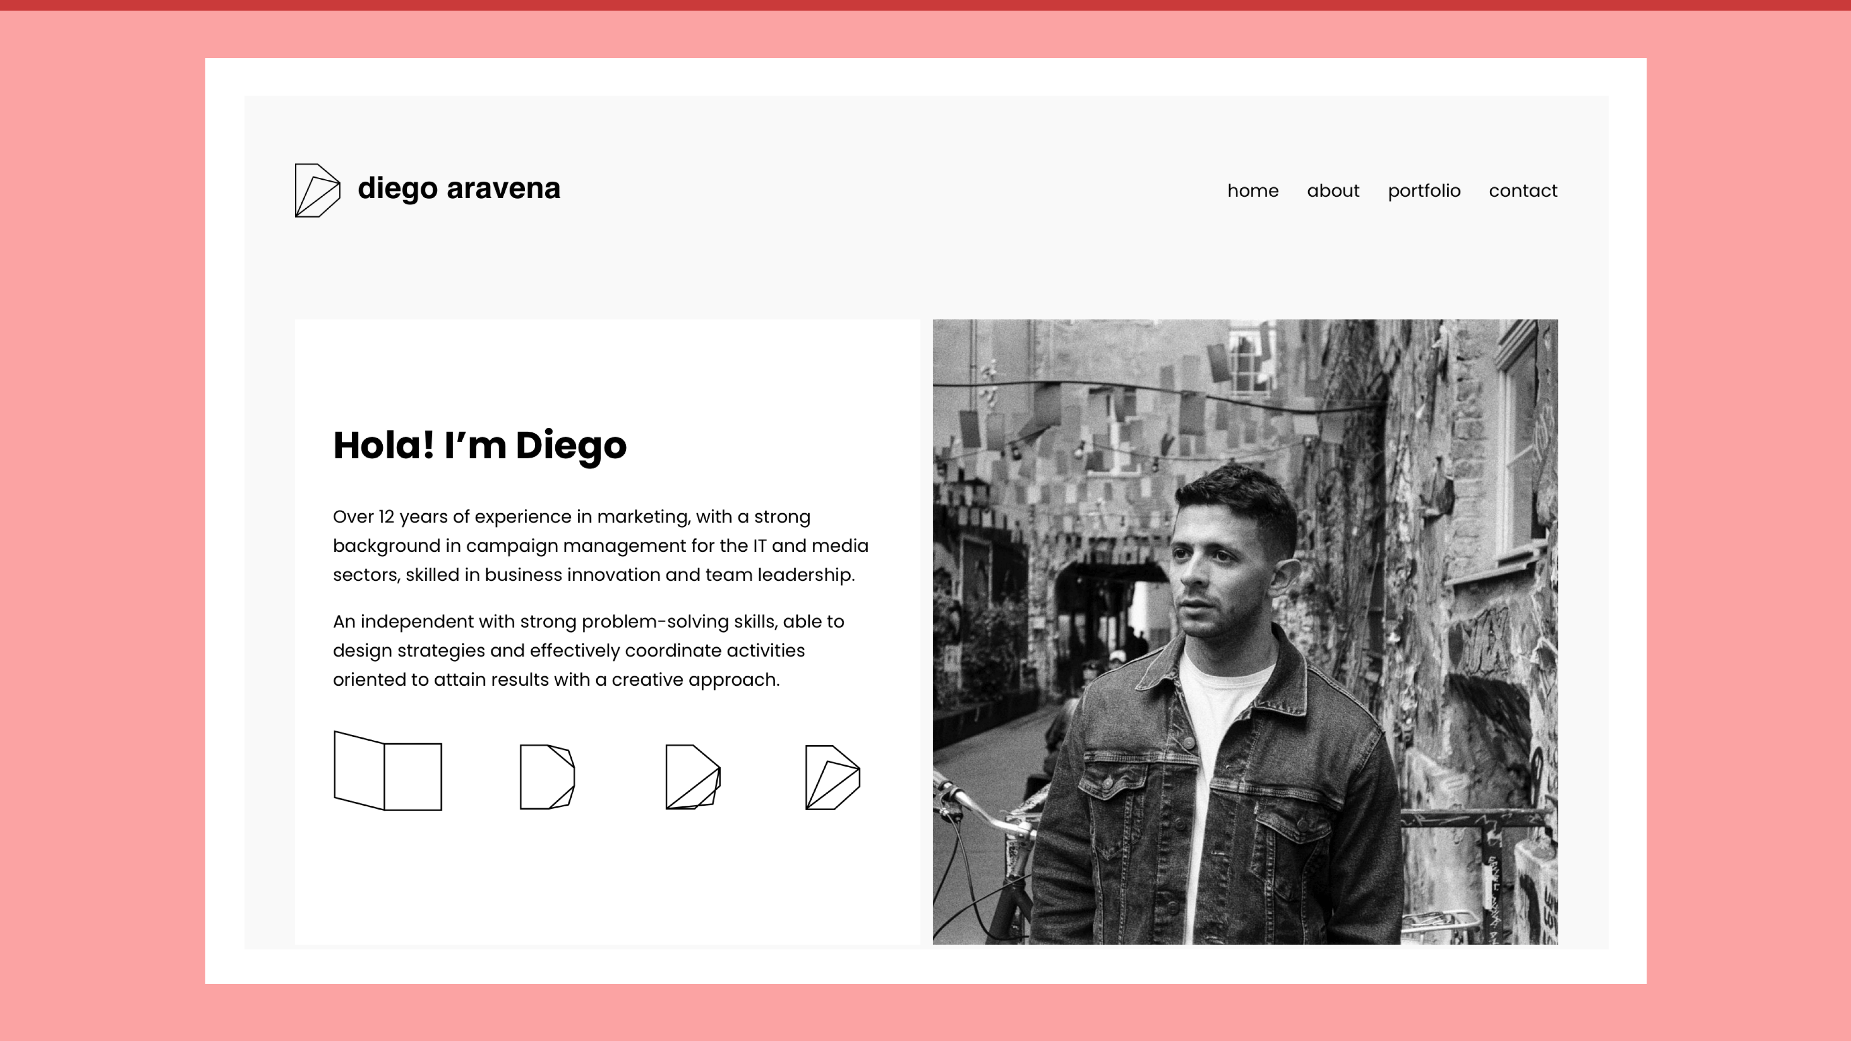Click the diego aravena site title

tap(458, 188)
